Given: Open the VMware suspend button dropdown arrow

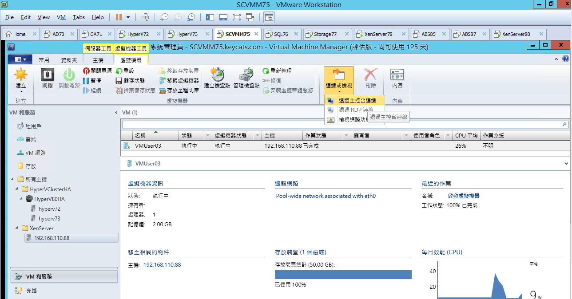Looking at the screenshot, I should 128,17.
